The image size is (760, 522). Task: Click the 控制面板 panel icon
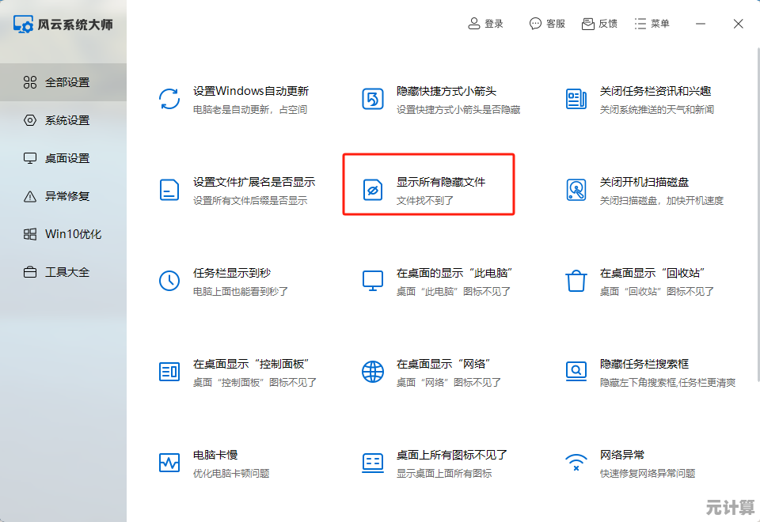coord(169,372)
